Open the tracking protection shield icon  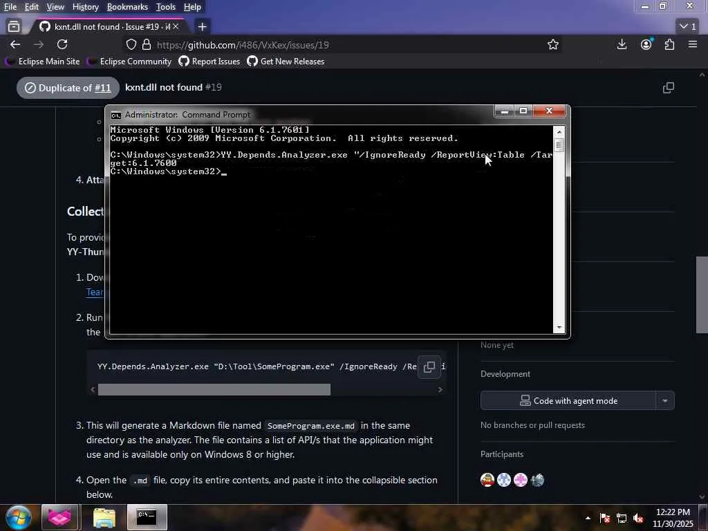click(x=131, y=45)
